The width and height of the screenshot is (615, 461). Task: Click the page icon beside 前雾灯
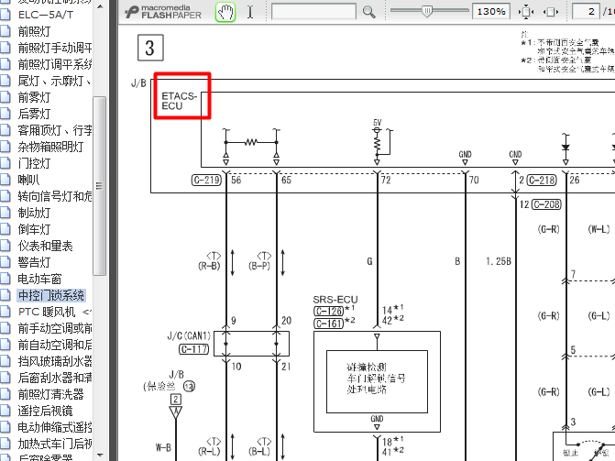pos(5,97)
